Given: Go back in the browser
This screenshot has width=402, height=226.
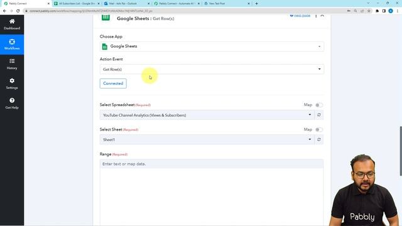Looking at the screenshot, I should coord(4,11).
